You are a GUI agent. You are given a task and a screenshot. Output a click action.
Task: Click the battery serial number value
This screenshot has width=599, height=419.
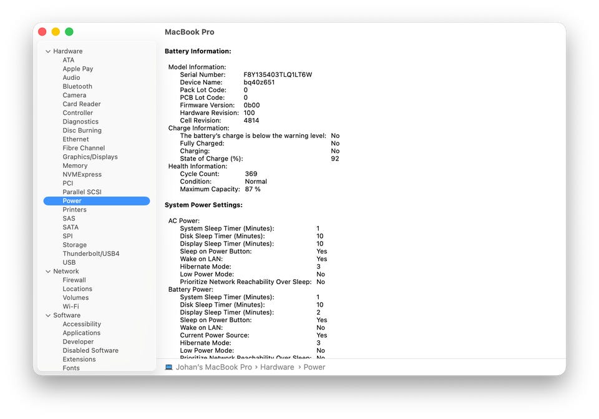[x=278, y=75]
